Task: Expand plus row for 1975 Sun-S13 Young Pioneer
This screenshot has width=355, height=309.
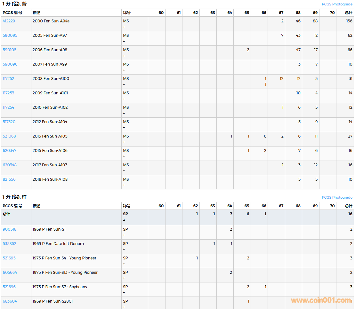Action: coord(124,278)
